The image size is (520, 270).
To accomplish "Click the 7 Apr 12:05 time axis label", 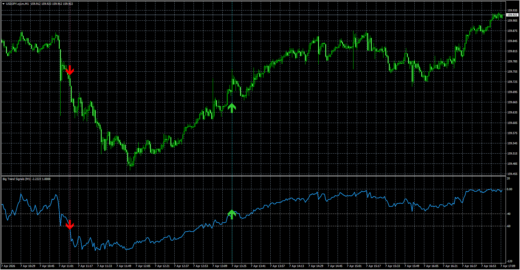I will pyautogui.click(x=143, y=266).
